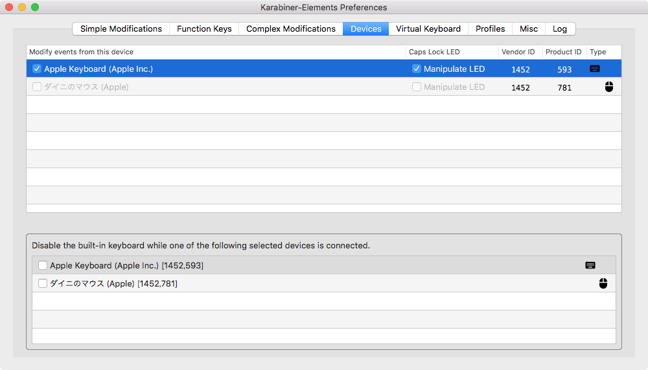Click the Vendor ID column header
The width and height of the screenshot is (648, 370).
pos(518,52)
